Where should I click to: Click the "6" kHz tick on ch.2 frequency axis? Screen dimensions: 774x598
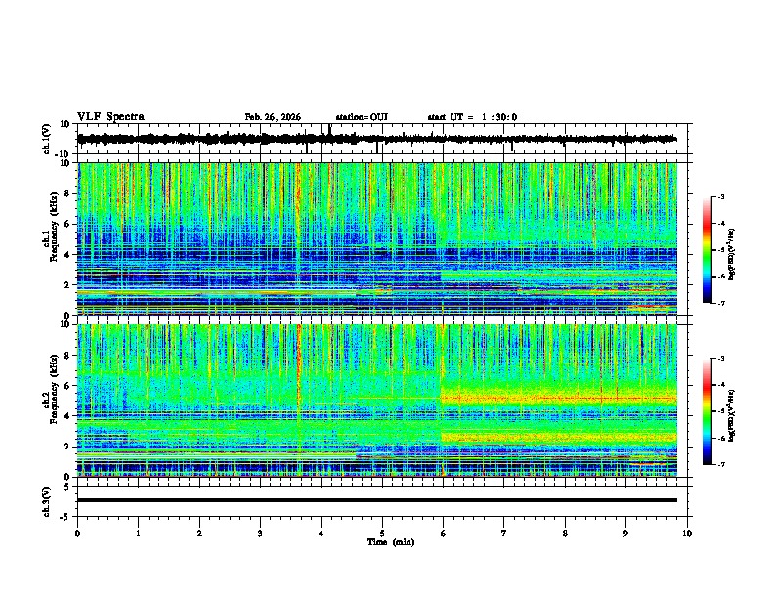[67, 385]
